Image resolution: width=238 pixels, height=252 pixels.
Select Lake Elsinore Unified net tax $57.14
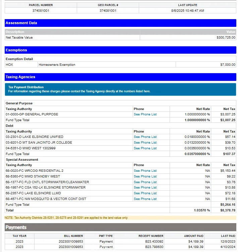pos(230,137)
